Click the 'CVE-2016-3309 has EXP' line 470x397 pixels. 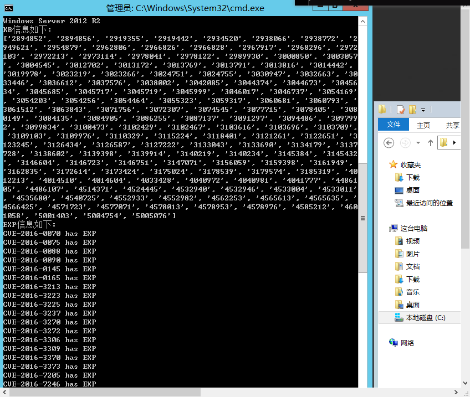tap(49, 349)
